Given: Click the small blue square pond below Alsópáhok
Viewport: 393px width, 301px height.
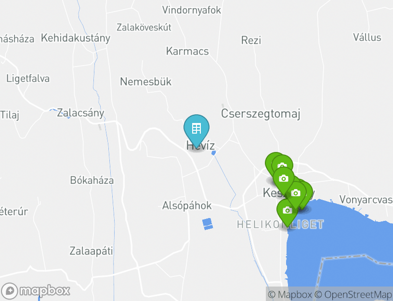Looking at the screenshot, I should click(208, 224).
